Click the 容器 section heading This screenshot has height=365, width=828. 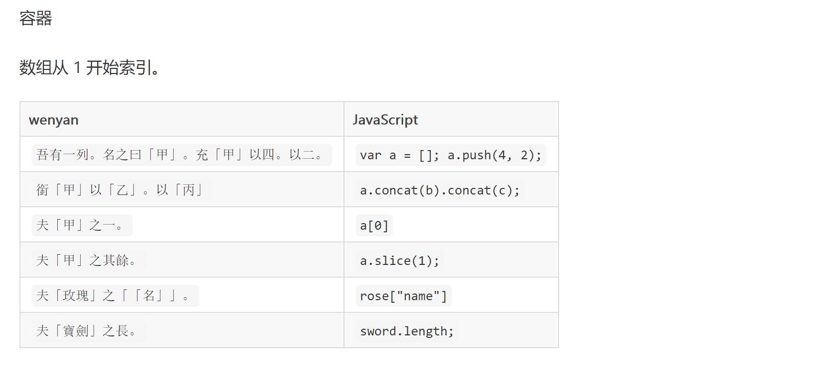point(36,18)
